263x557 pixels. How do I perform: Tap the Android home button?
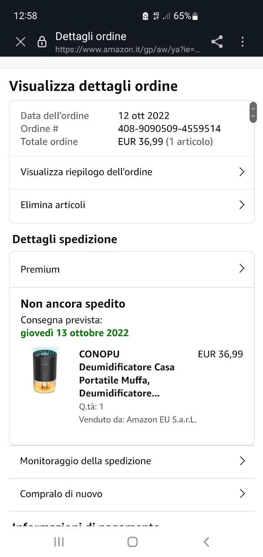[x=132, y=541]
